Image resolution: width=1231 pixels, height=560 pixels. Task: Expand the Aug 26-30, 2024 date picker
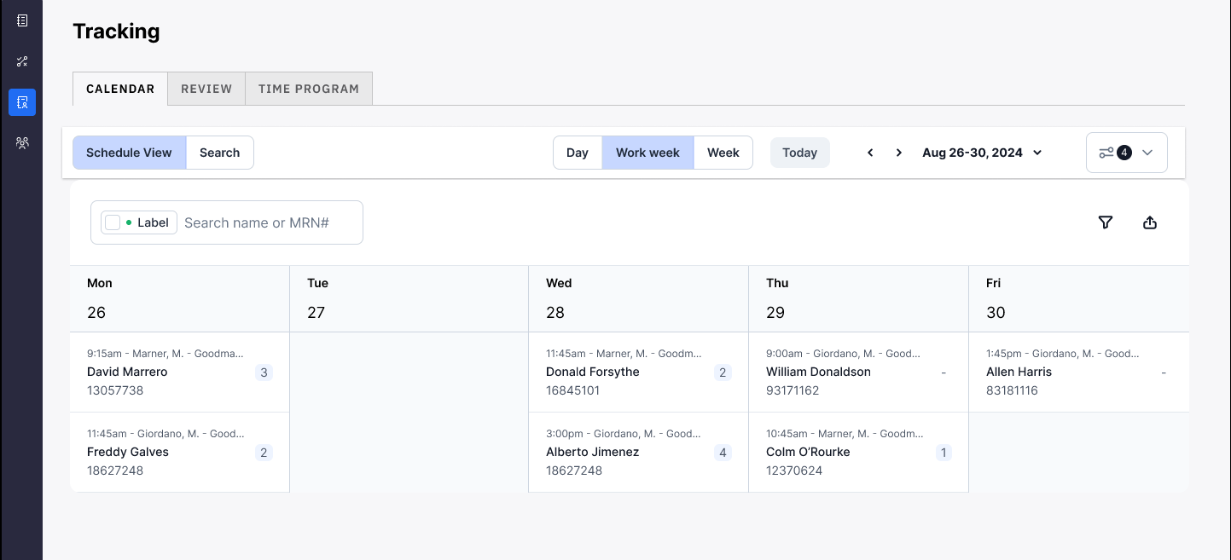(982, 153)
